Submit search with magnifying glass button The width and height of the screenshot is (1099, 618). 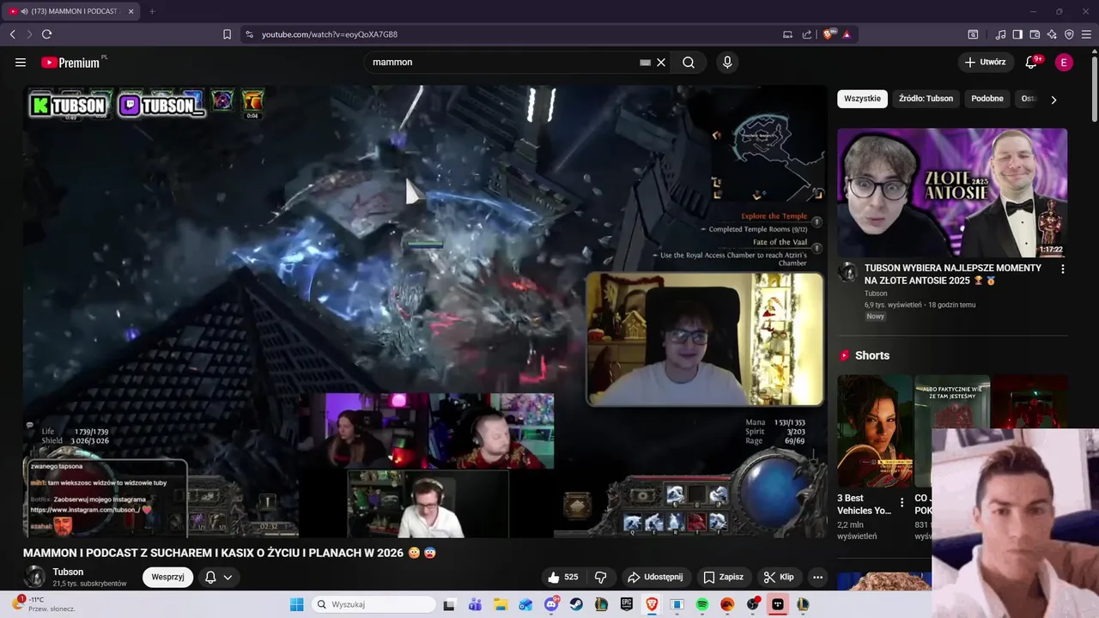click(689, 62)
